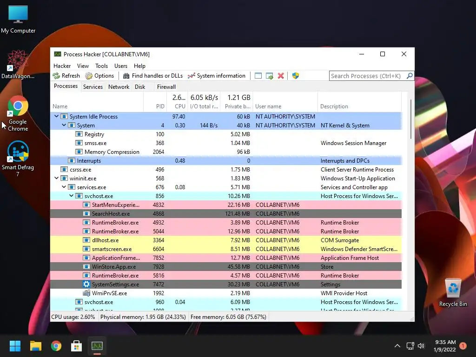
Task: Select the dllhost.exe process
Action: 226,240
